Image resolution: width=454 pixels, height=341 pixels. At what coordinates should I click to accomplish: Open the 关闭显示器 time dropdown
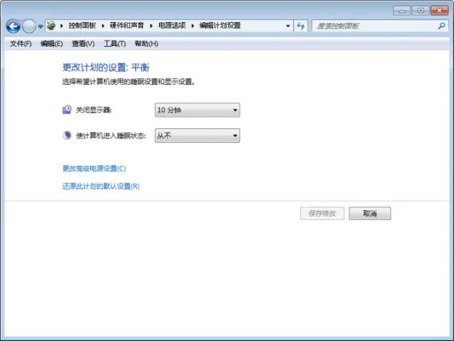coord(197,110)
